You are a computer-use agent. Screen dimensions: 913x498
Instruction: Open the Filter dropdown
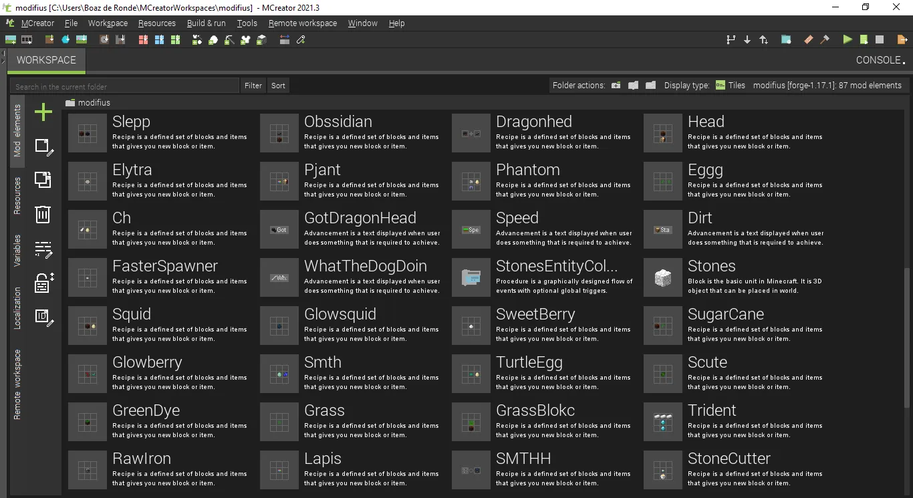[x=253, y=86]
